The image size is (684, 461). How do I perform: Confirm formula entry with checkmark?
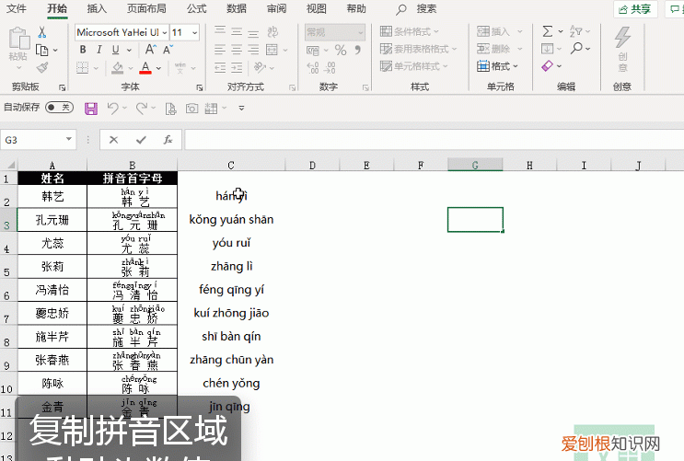click(141, 140)
